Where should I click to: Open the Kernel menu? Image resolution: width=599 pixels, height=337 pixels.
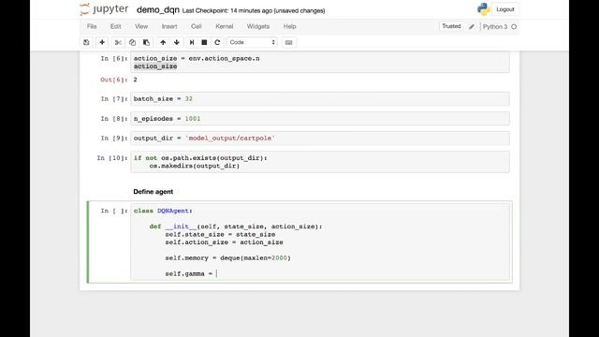(225, 26)
